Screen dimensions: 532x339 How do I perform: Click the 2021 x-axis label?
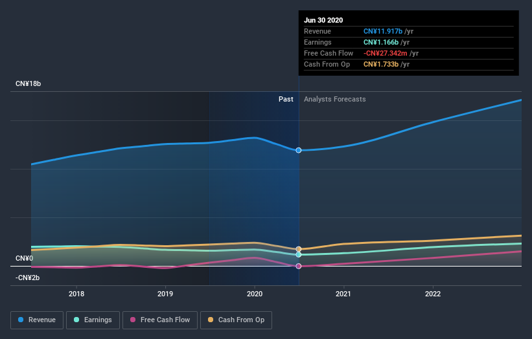click(x=343, y=294)
